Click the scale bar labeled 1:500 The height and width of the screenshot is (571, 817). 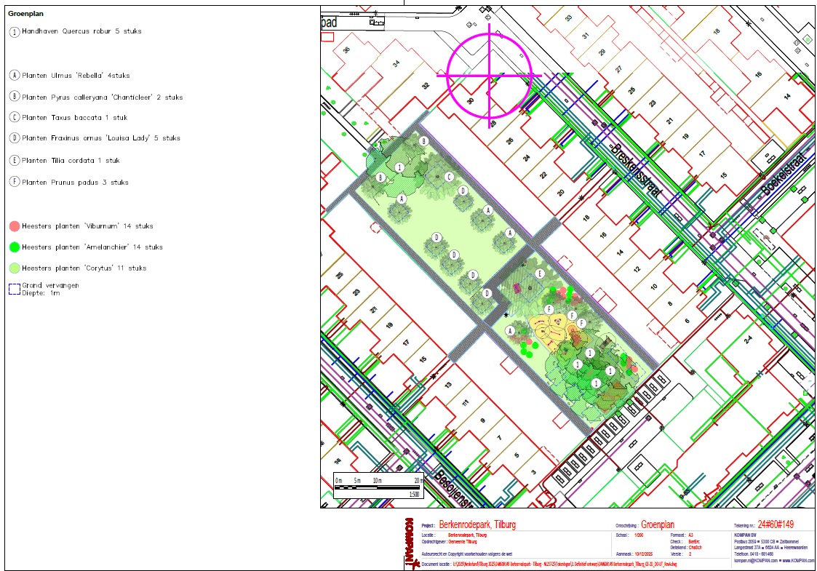pyautogui.click(x=378, y=486)
